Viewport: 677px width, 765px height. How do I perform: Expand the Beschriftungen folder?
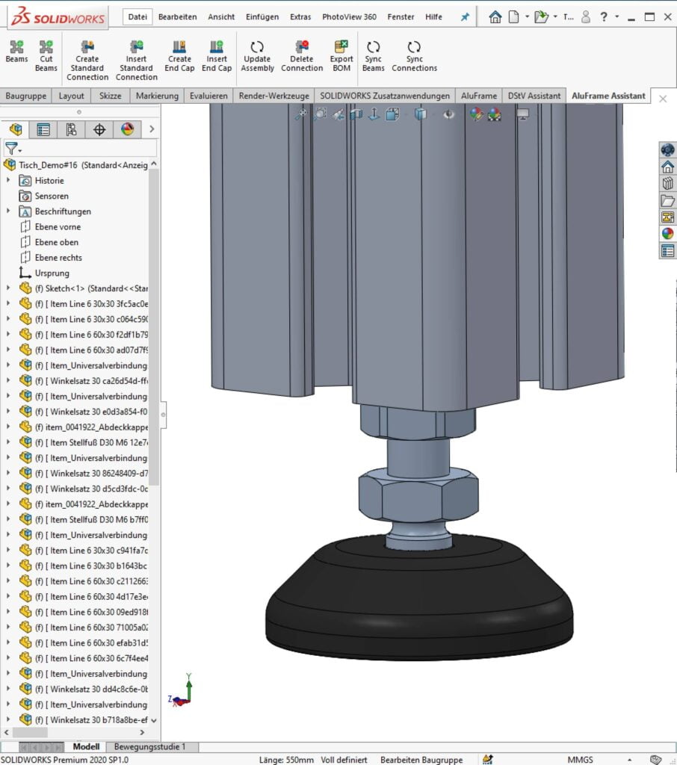7,211
